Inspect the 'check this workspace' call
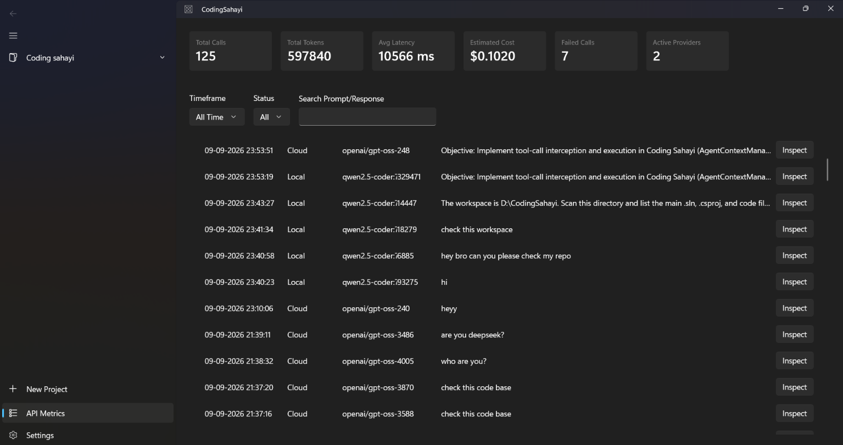 pyautogui.click(x=794, y=229)
